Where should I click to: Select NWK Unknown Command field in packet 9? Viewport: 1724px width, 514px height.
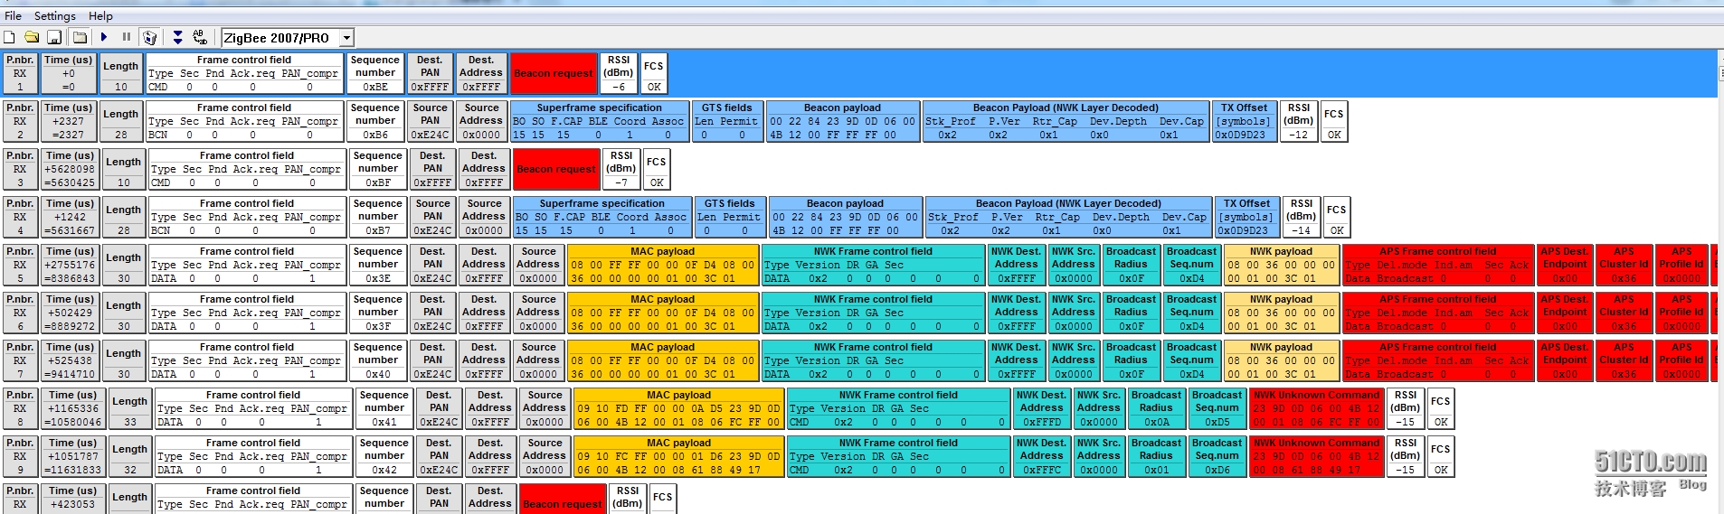tap(1316, 456)
